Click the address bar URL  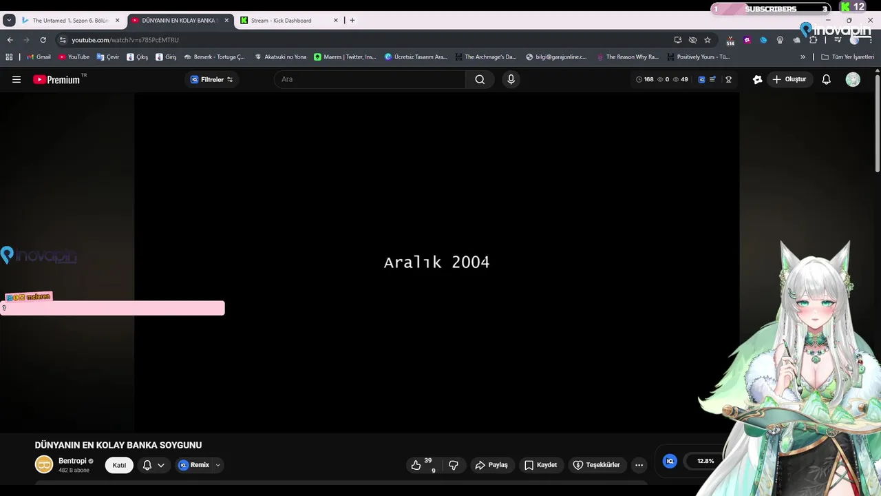[125, 40]
